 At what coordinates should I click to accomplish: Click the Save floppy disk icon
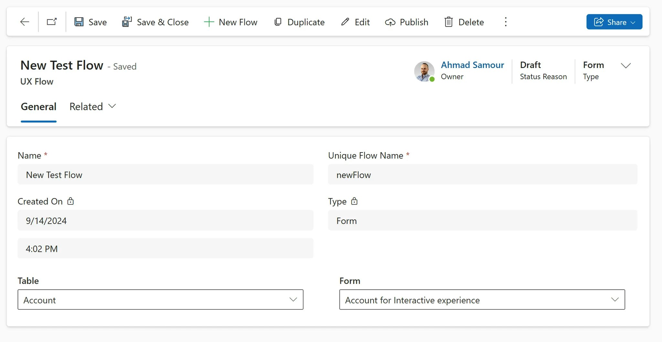point(79,22)
